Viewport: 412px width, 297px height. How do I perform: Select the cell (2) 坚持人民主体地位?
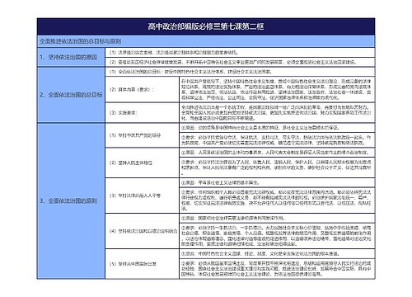click(x=142, y=163)
